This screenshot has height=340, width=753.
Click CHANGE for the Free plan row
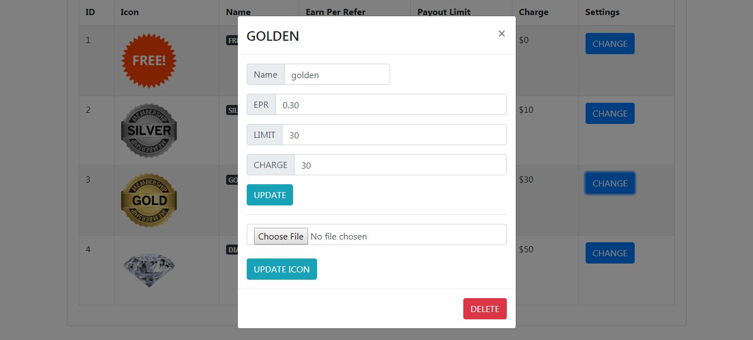(610, 44)
